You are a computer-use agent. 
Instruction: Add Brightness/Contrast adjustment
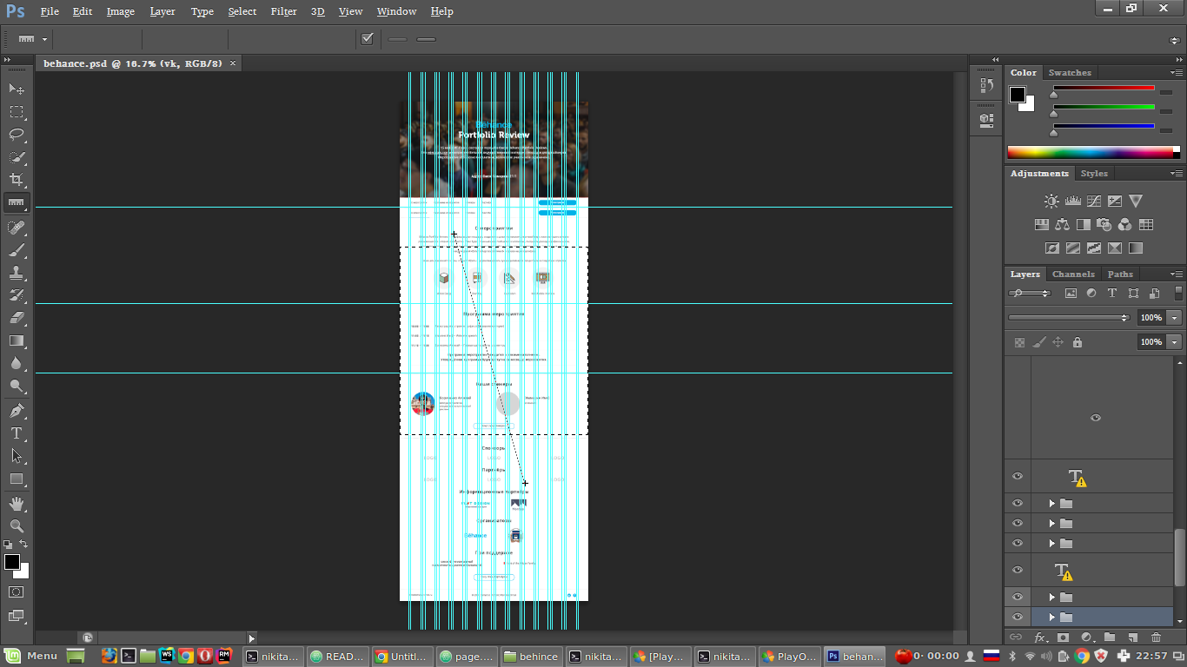pyautogui.click(x=1051, y=201)
